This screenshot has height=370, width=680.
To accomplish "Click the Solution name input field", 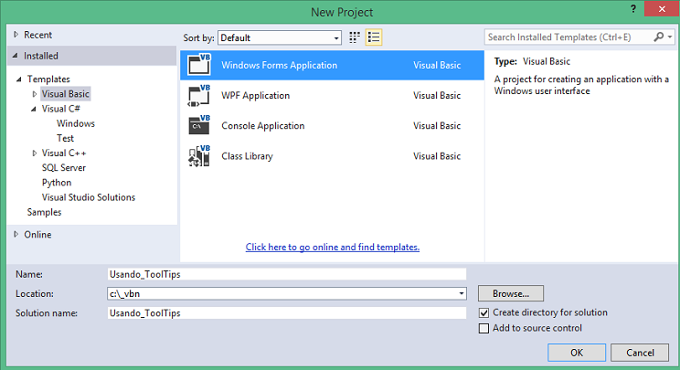I will [287, 312].
